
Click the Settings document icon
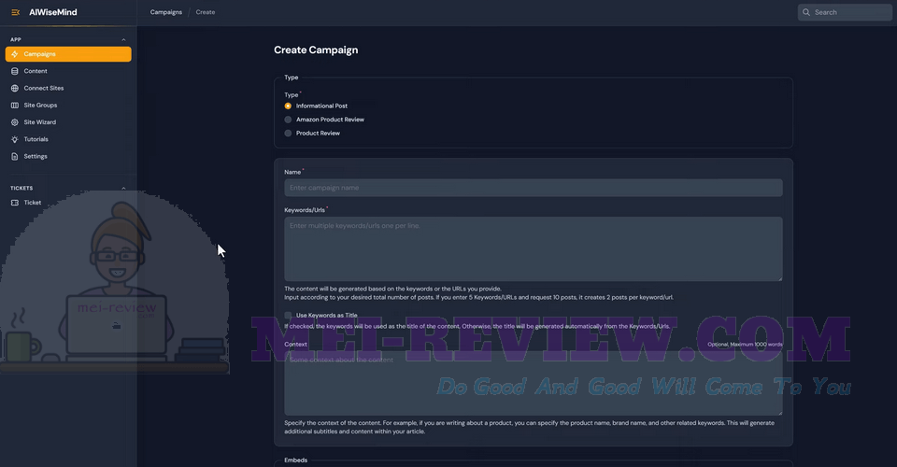(x=15, y=157)
